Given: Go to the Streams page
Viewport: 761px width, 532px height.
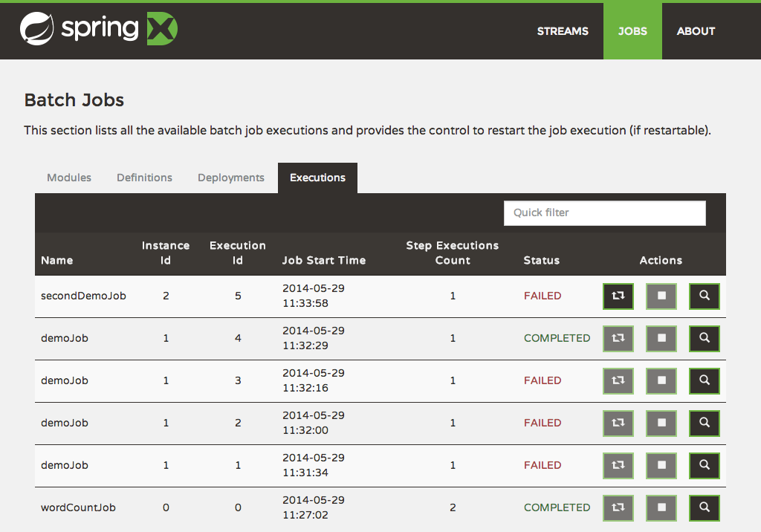Looking at the screenshot, I should click(563, 31).
